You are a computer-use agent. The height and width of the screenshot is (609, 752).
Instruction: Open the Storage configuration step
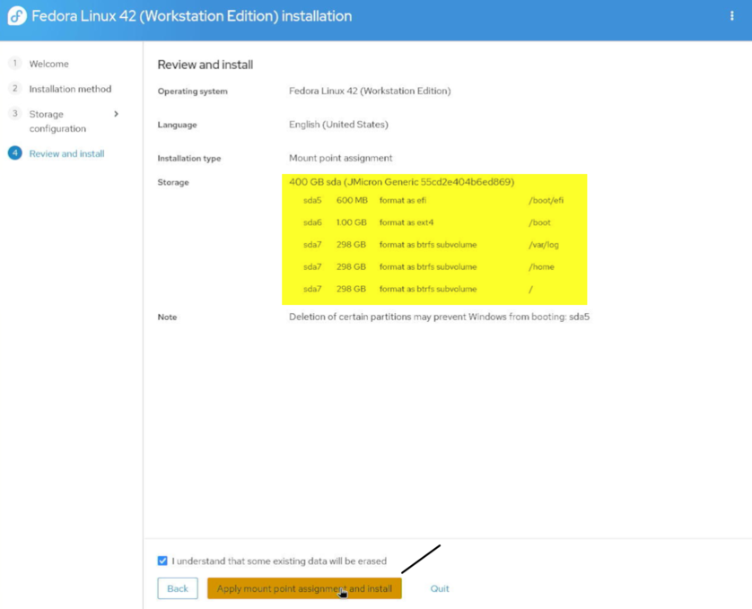coord(57,121)
